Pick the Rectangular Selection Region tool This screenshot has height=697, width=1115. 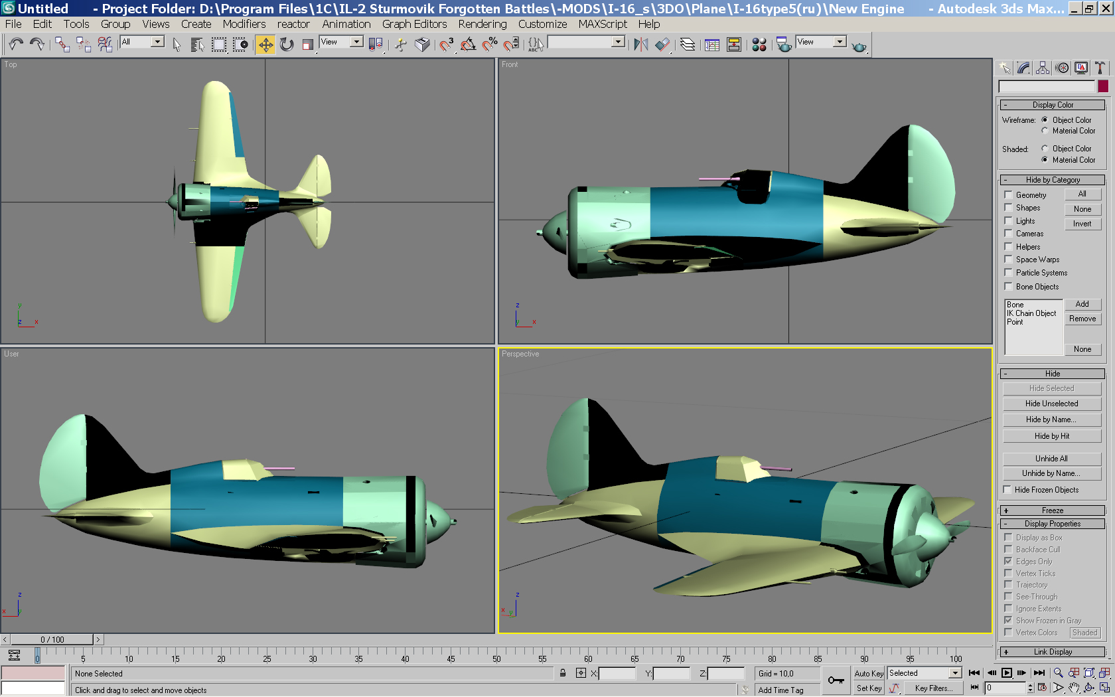(219, 44)
